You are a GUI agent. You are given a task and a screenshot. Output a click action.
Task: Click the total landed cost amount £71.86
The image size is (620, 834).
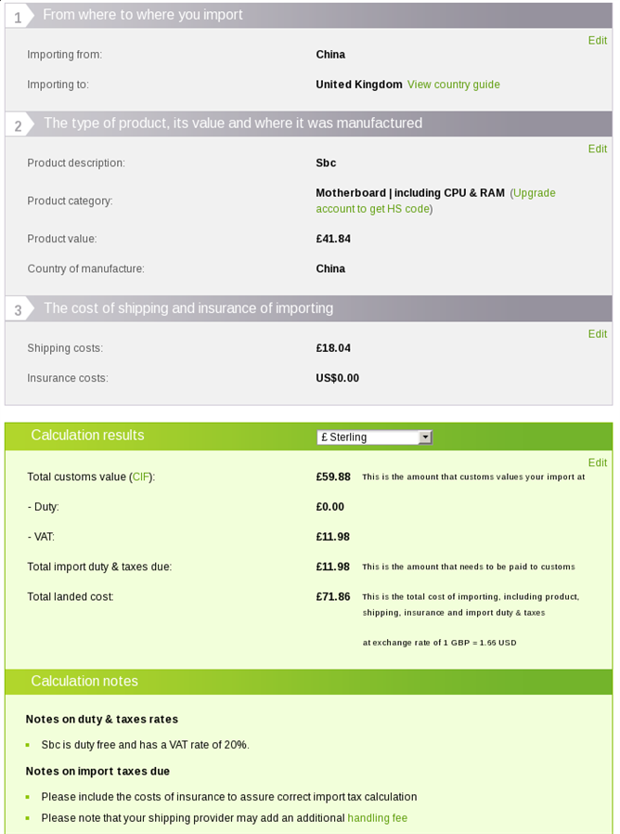(x=333, y=596)
